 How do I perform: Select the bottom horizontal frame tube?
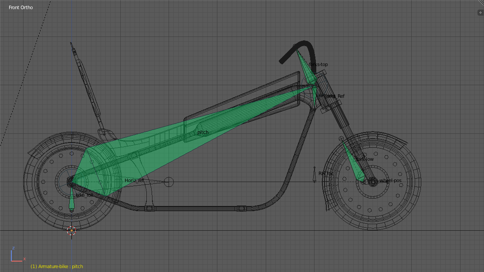tap(196, 209)
